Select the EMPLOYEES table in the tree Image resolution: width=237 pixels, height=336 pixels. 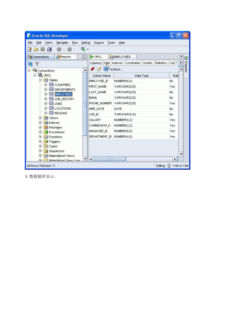tap(63, 94)
